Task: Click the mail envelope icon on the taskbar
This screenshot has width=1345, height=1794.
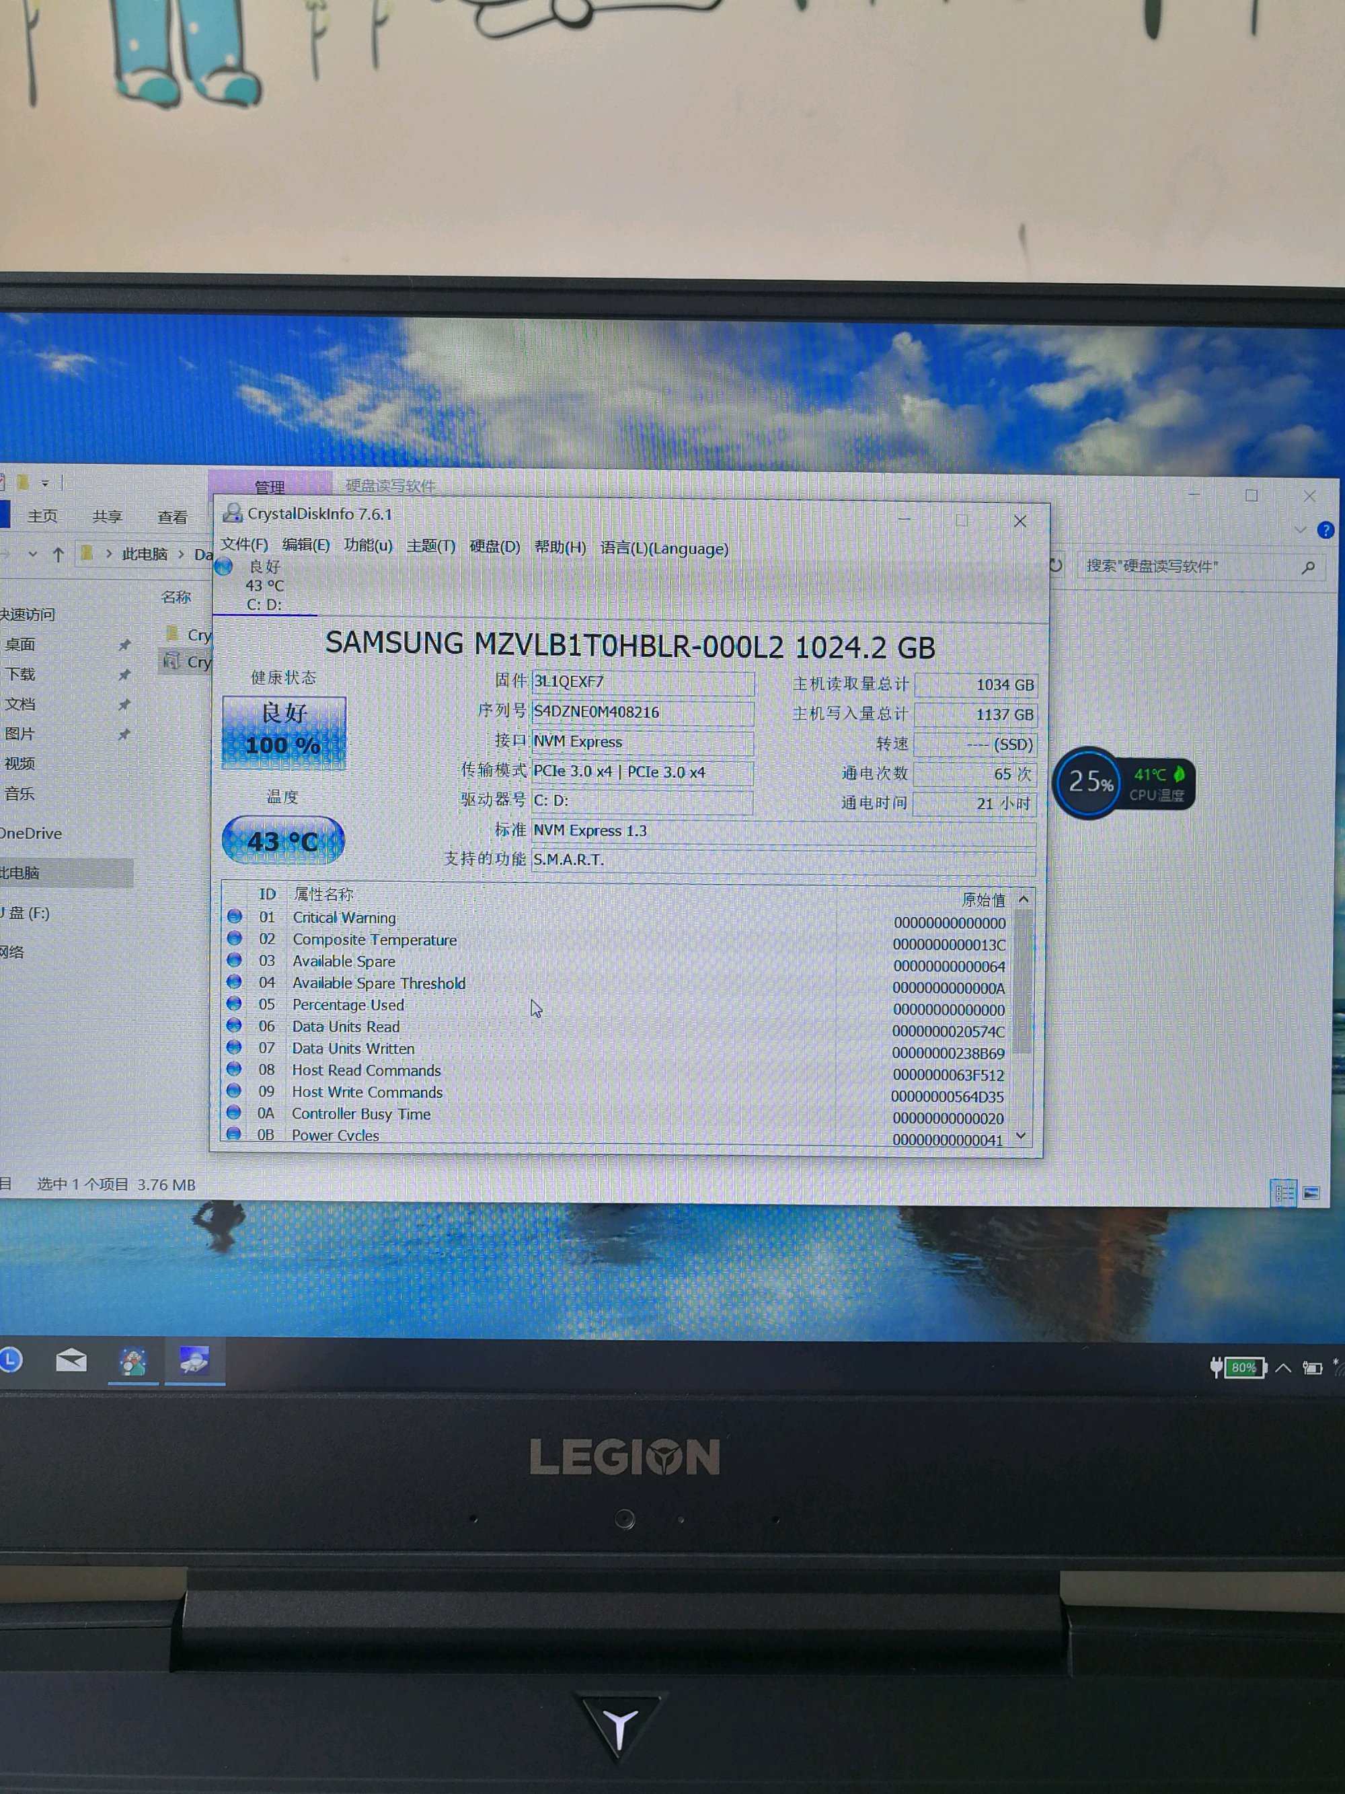Action: tap(71, 1361)
